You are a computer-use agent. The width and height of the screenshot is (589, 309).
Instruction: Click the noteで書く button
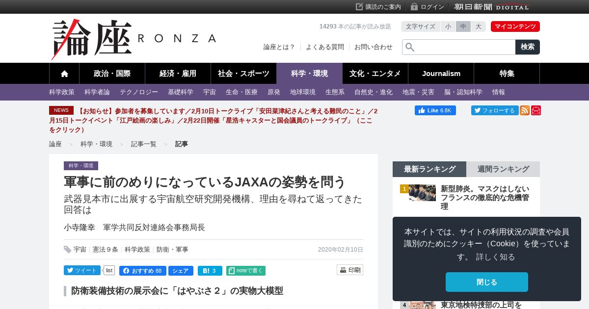[246, 271]
